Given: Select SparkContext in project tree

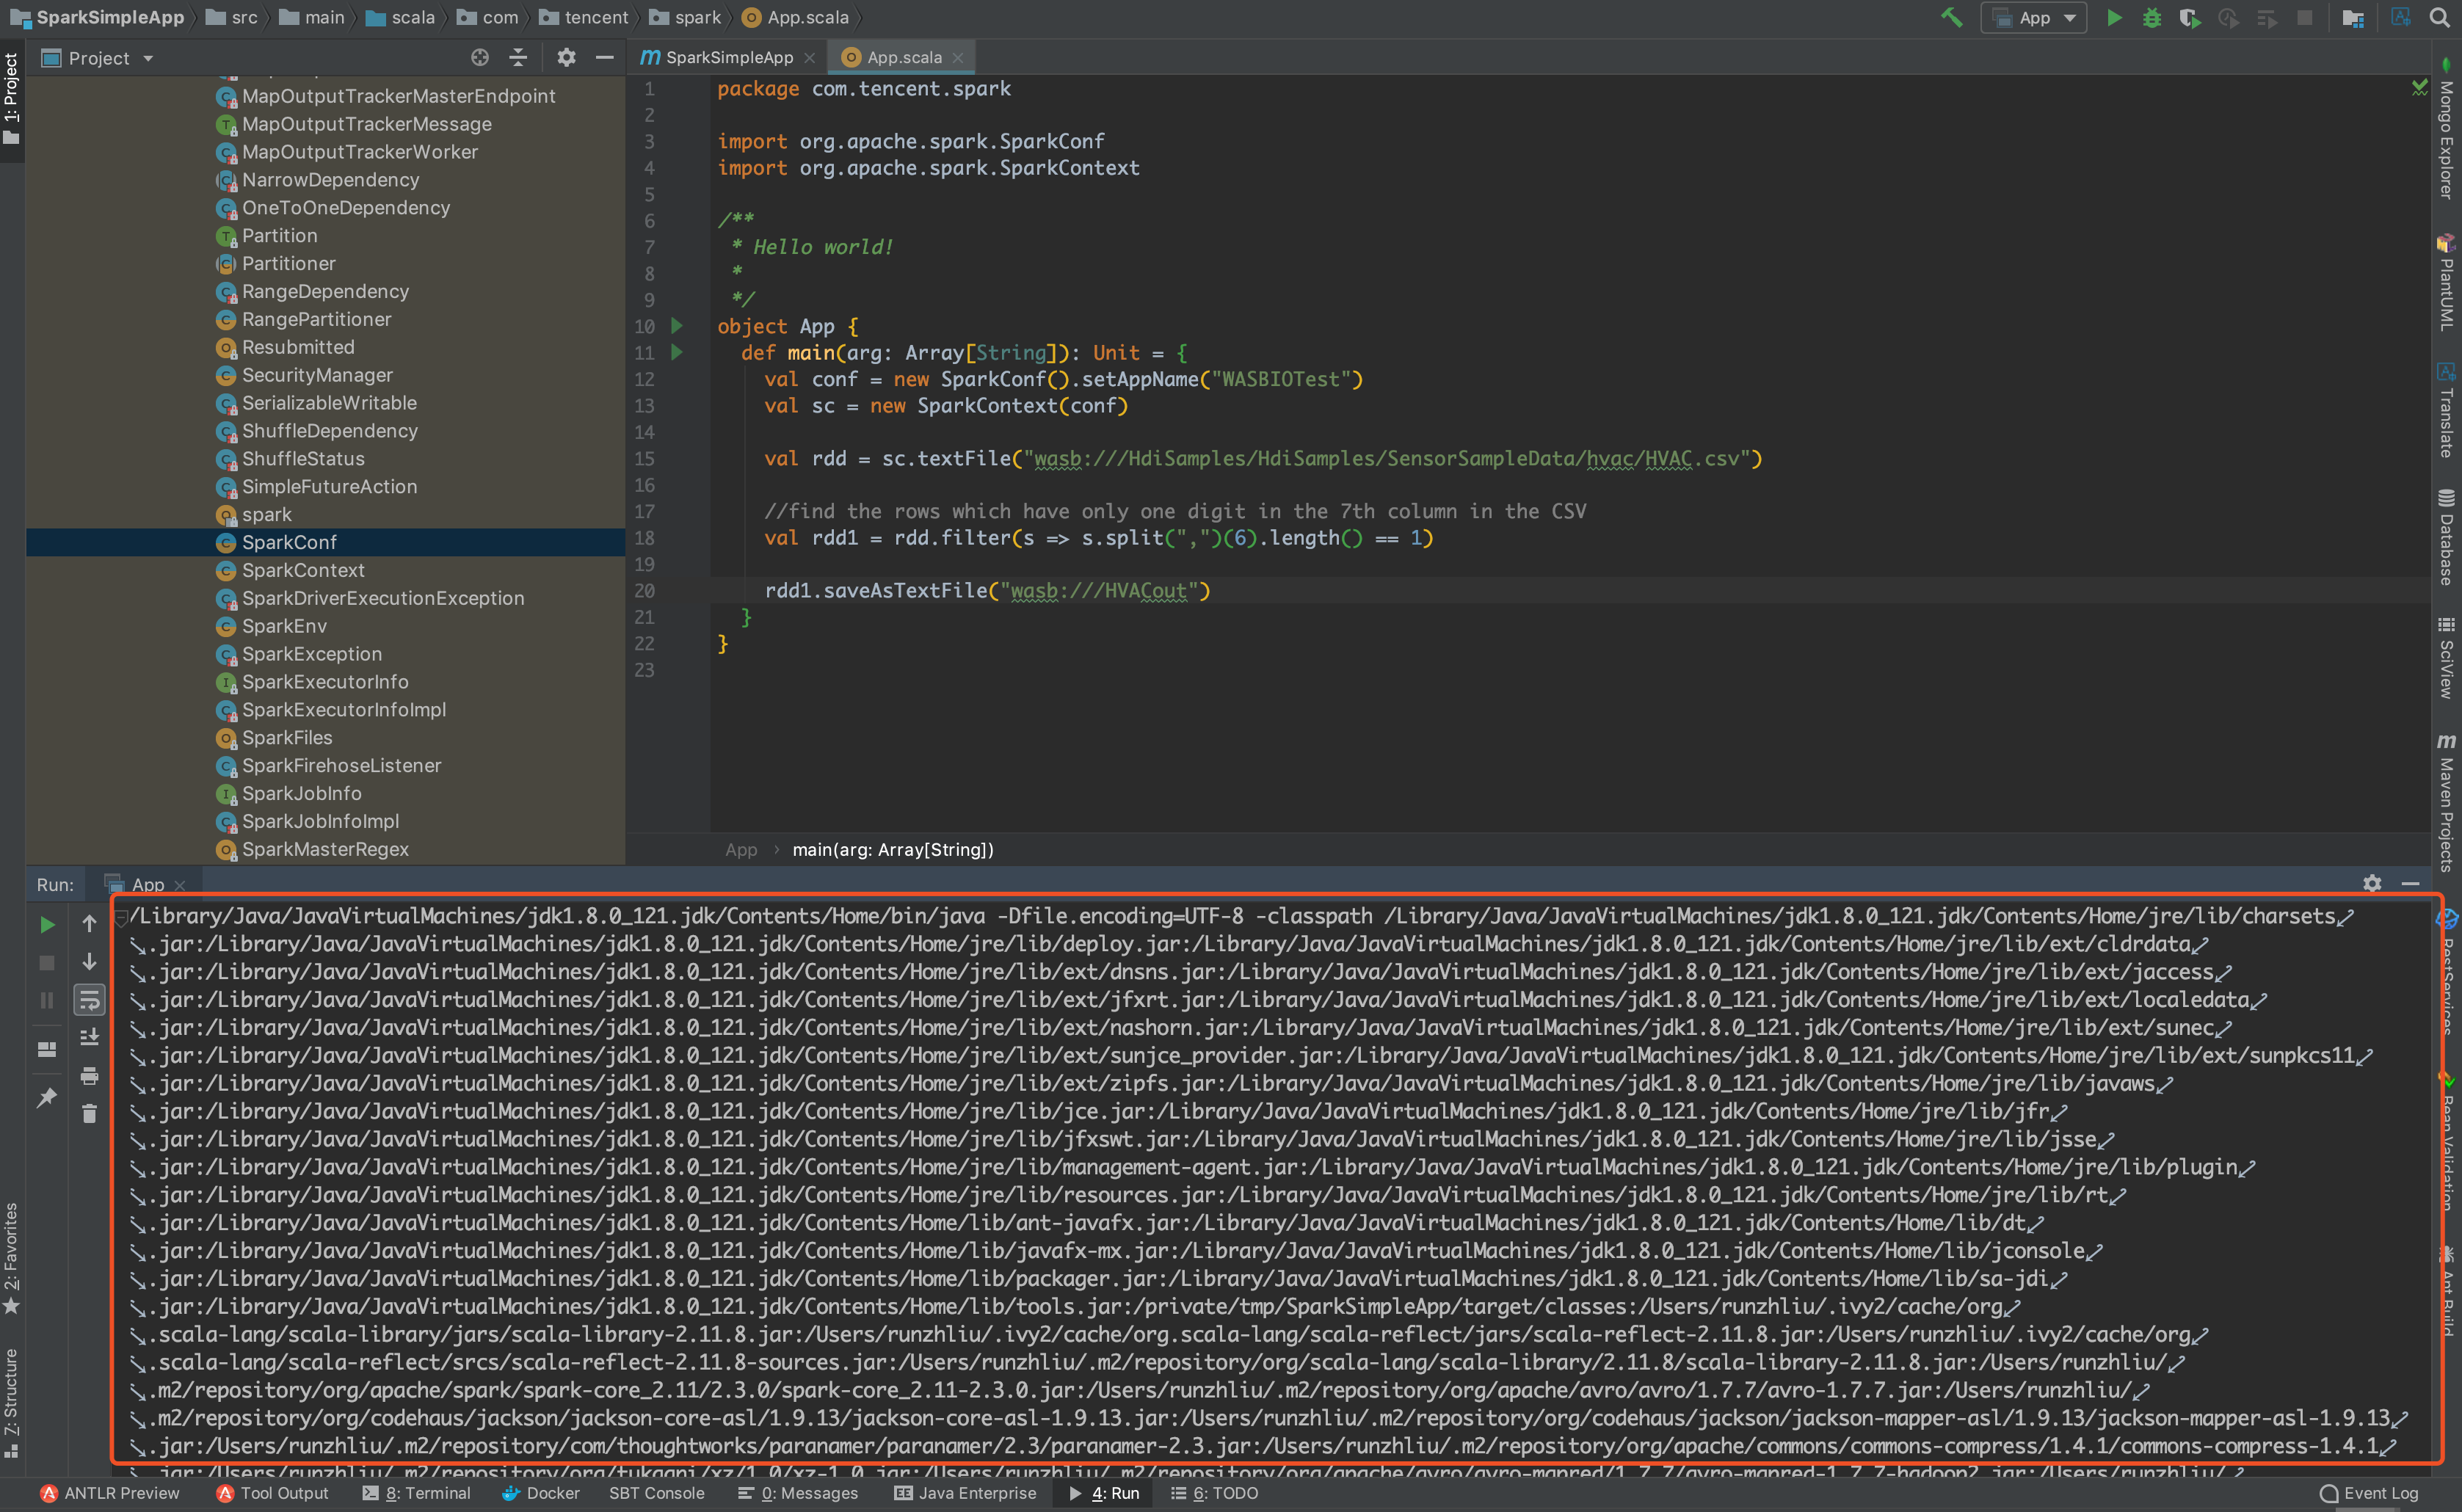Looking at the screenshot, I should pos(303,570).
